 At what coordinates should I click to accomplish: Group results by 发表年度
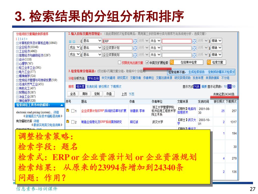point(198,78)
